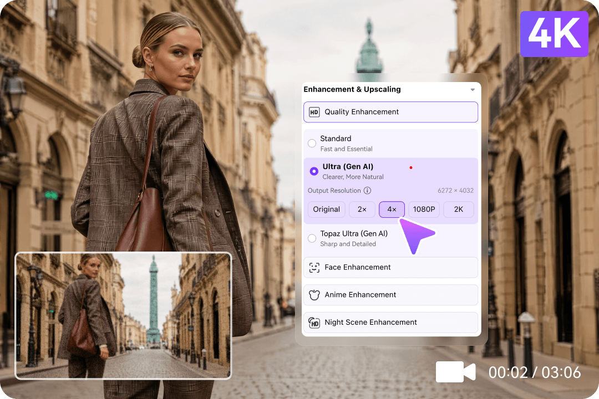Choose the 1080P resolution option
Viewport: 599px width, 399px height.
coord(424,209)
